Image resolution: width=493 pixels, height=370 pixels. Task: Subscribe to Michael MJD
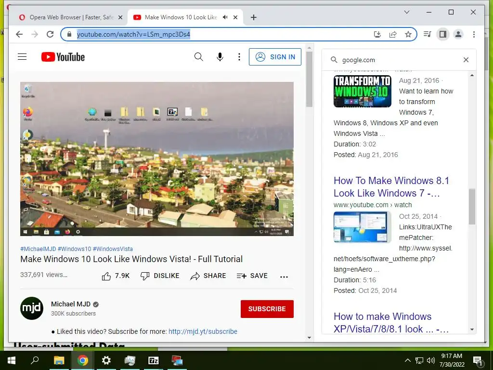(x=267, y=309)
